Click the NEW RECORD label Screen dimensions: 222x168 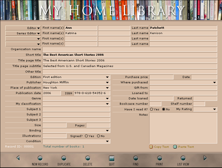[40, 164]
